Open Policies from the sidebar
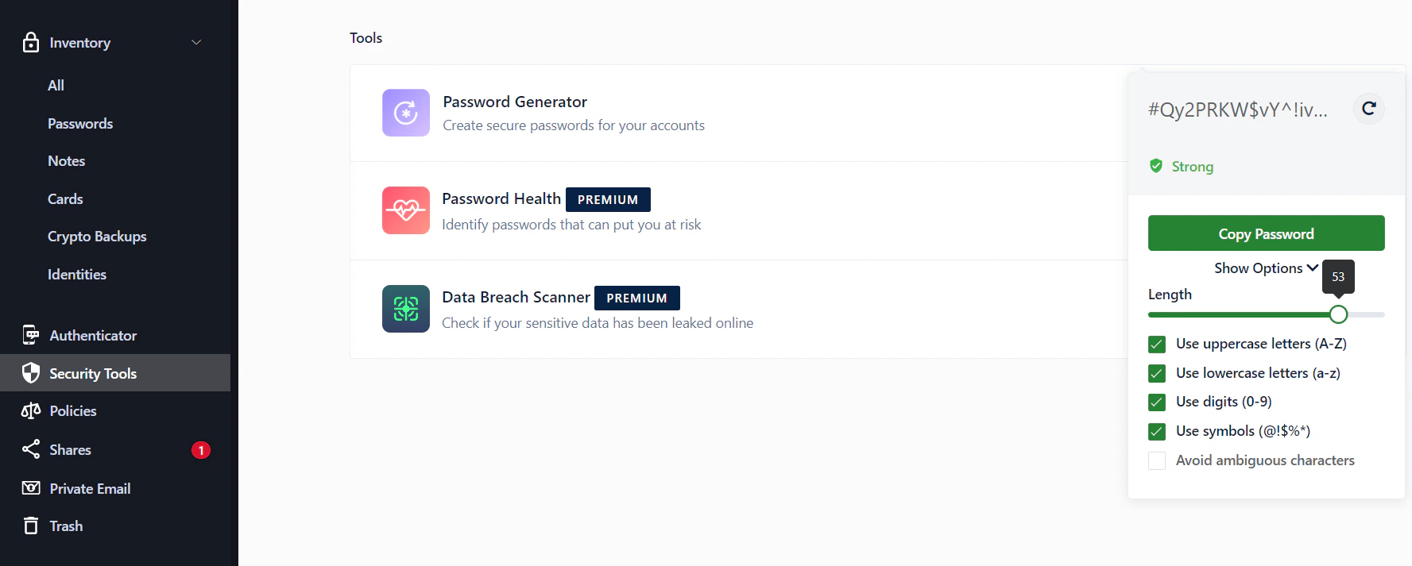Viewport: 1412px width, 566px height. (x=72, y=410)
